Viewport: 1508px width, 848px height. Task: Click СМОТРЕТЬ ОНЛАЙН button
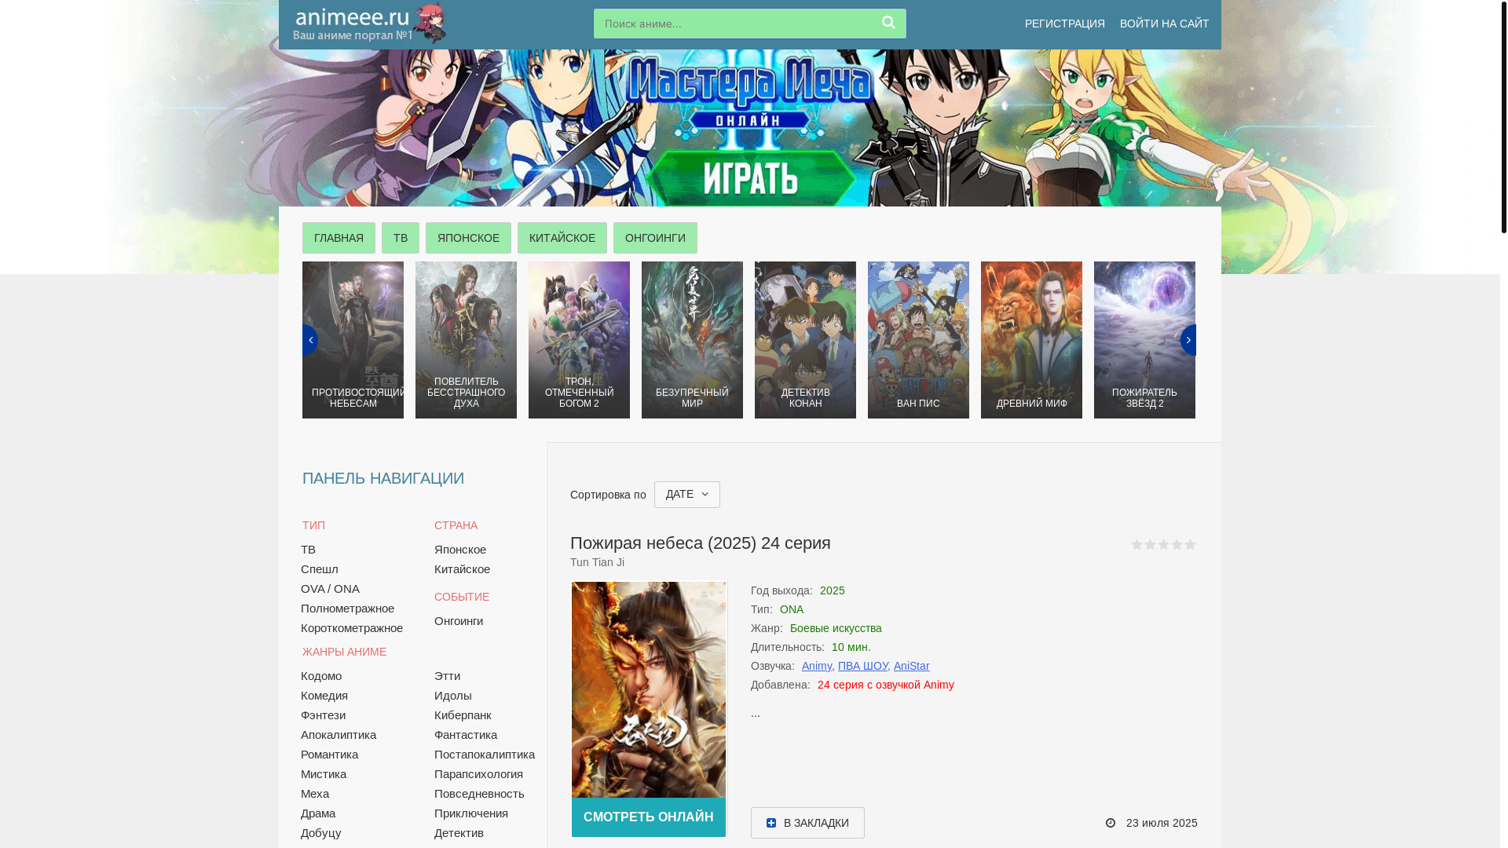pyautogui.click(x=649, y=817)
